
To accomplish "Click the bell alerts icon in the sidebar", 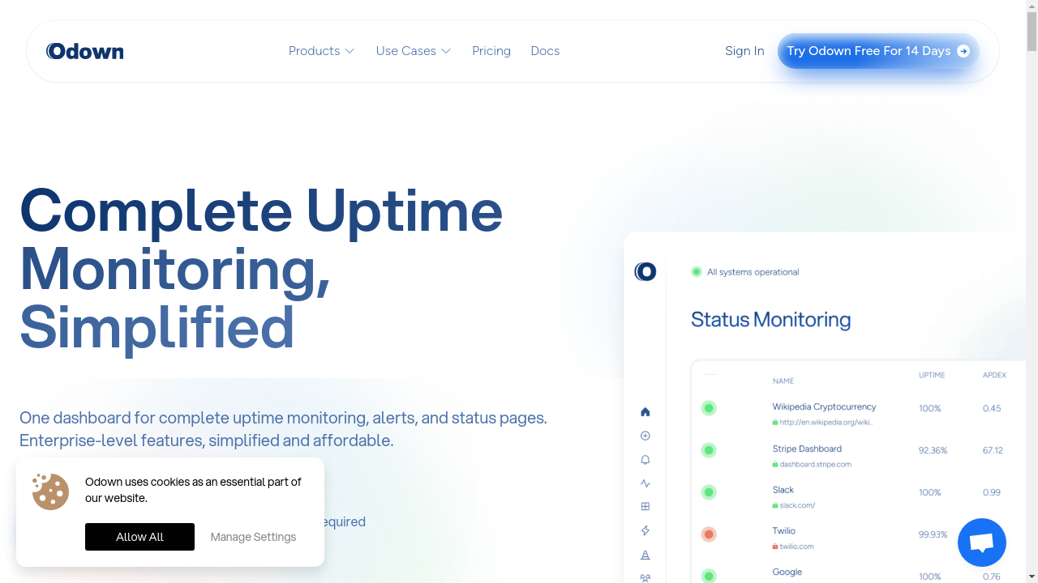I will pos(646,460).
